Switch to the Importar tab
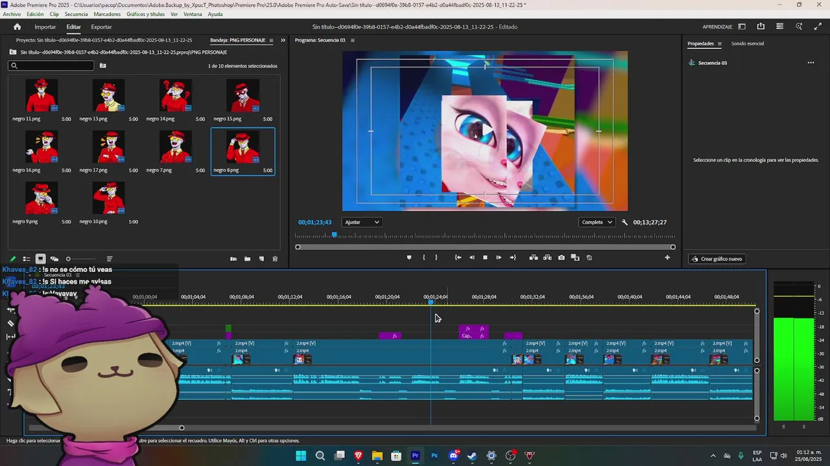The width and height of the screenshot is (830, 466). click(45, 27)
